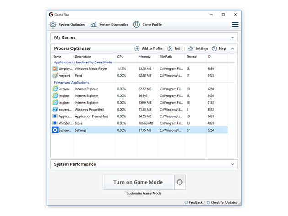
Task: Select the PowerShell process icon
Action: pyautogui.click(x=55, y=110)
